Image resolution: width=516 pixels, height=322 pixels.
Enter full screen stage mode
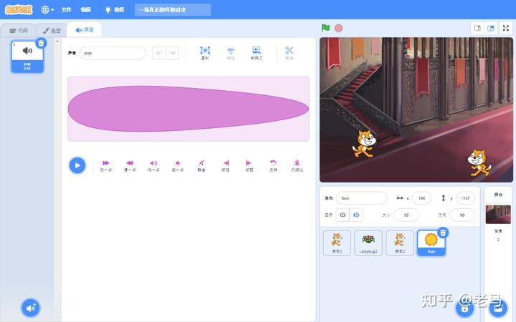point(506,28)
